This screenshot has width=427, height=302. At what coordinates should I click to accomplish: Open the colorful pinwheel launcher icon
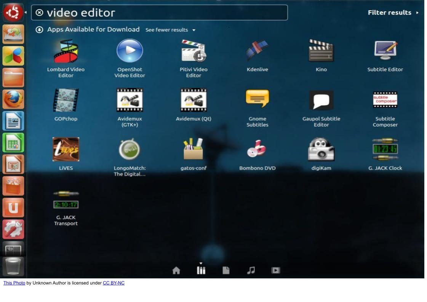[13, 56]
